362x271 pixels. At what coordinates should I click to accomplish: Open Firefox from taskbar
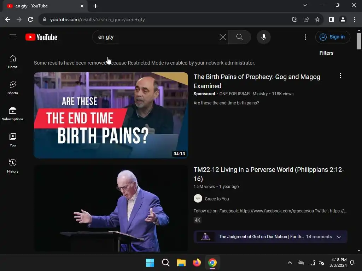tap(197, 263)
